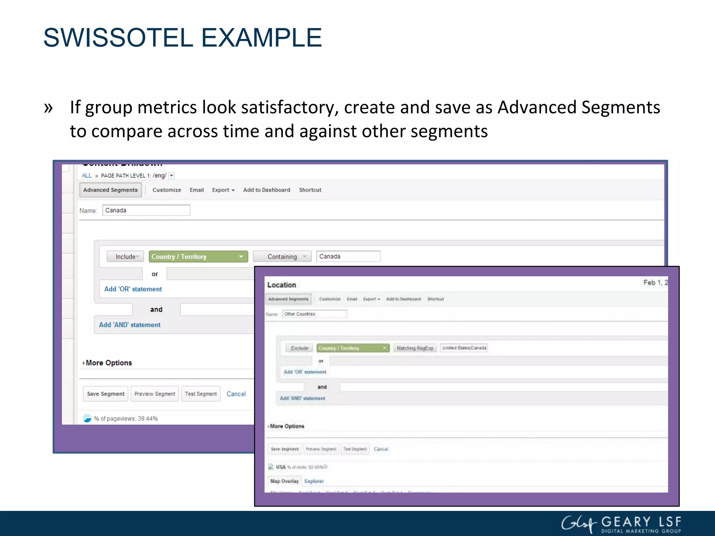
Task: Open the Include condition dropdown
Action: point(125,256)
